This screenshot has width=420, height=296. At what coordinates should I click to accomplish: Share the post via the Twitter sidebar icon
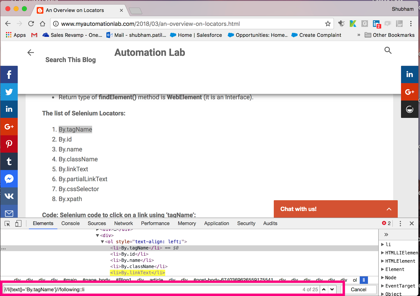coord(9,92)
